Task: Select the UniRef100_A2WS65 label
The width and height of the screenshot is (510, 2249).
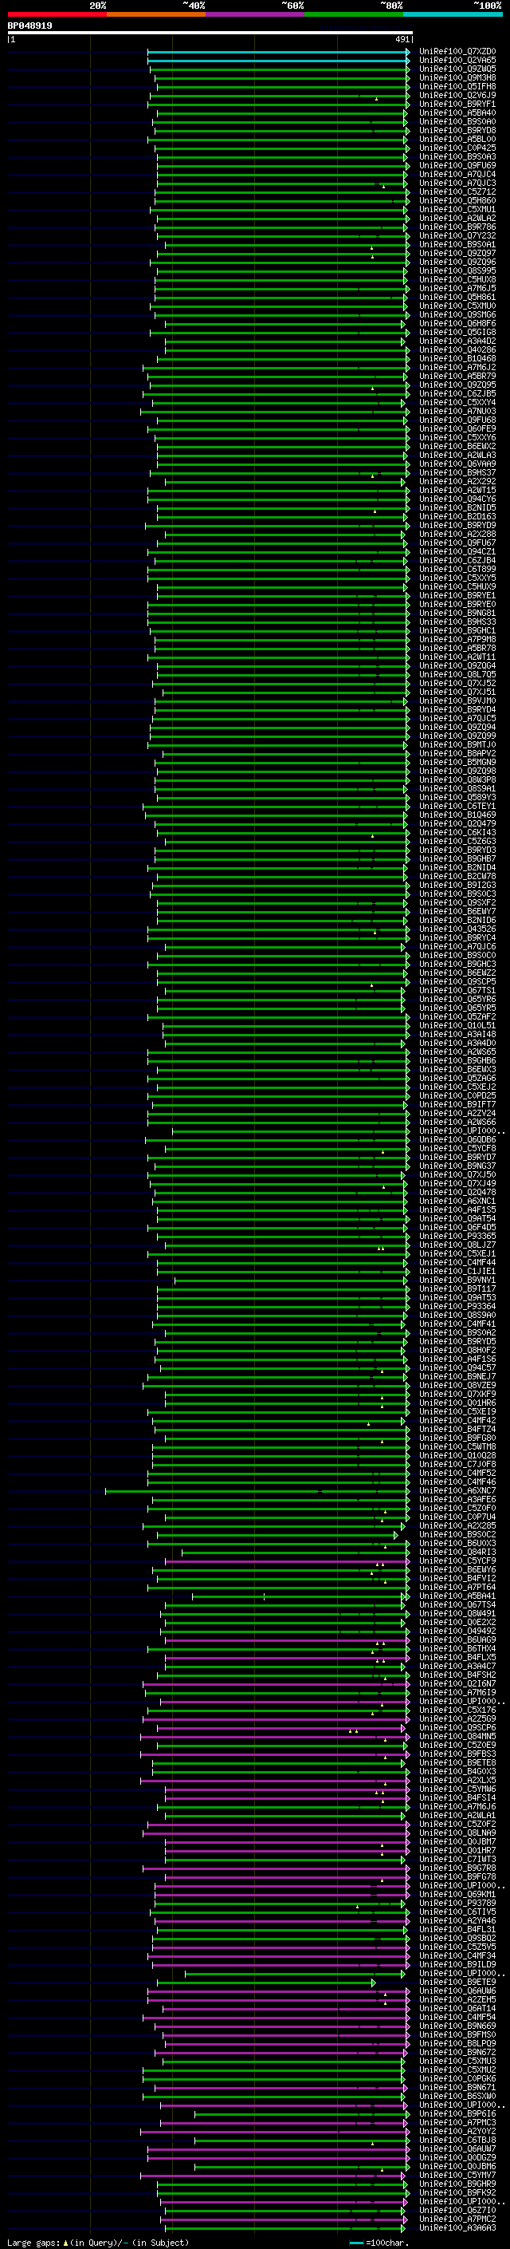Action: (x=457, y=1052)
